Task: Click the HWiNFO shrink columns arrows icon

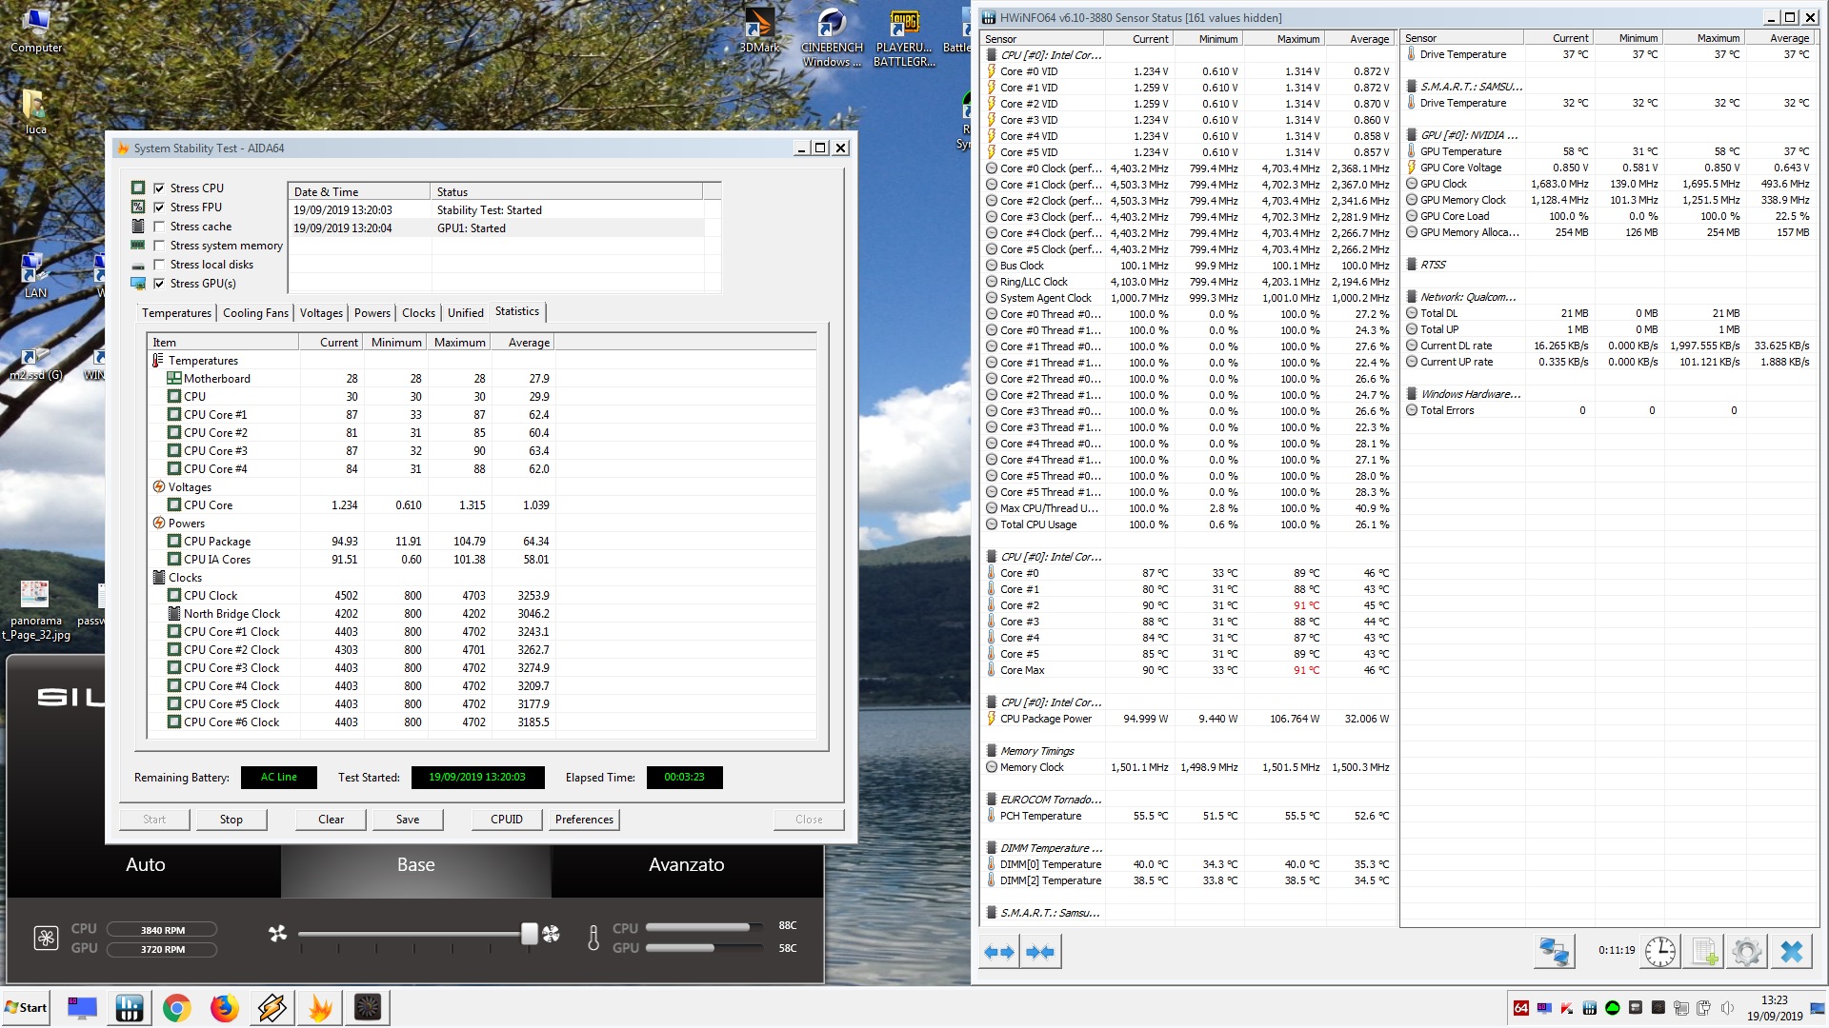Action: (x=1040, y=951)
